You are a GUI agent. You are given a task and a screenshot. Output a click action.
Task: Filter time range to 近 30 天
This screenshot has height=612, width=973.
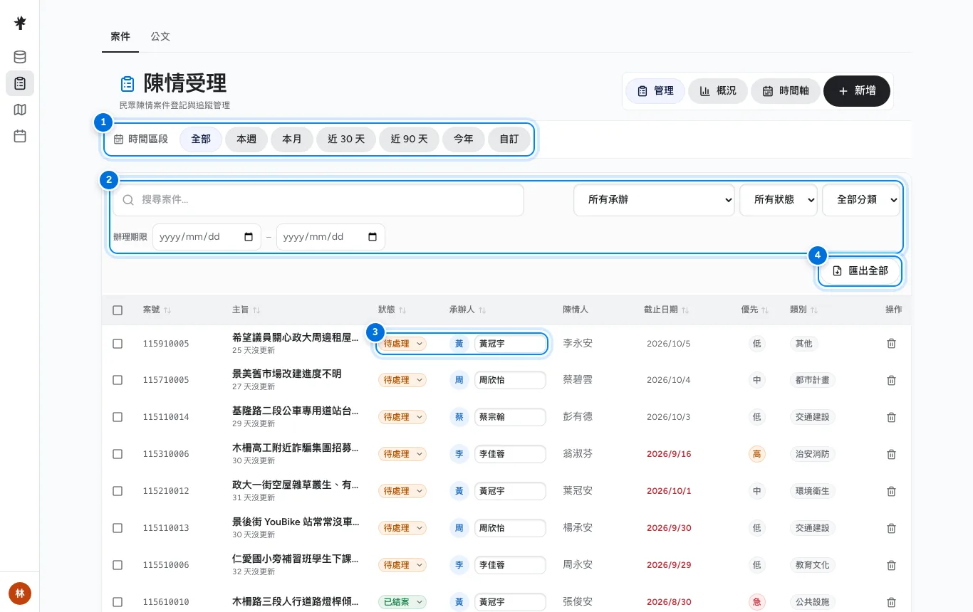pyautogui.click(x=346, y=139)
